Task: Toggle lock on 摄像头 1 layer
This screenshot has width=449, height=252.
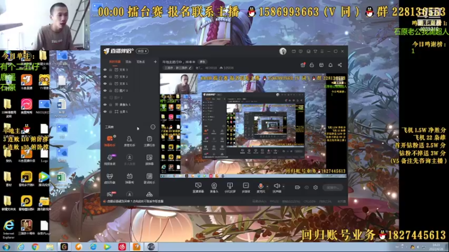Action: pos(111,105)
